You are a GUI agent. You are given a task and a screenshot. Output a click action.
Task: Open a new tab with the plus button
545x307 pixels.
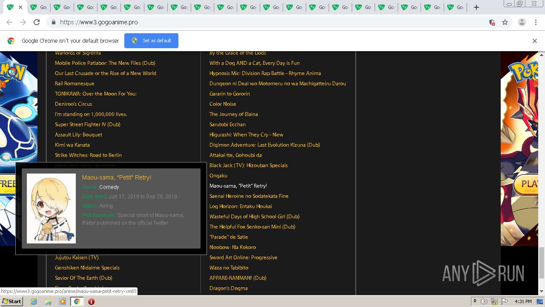pos(476,7)
